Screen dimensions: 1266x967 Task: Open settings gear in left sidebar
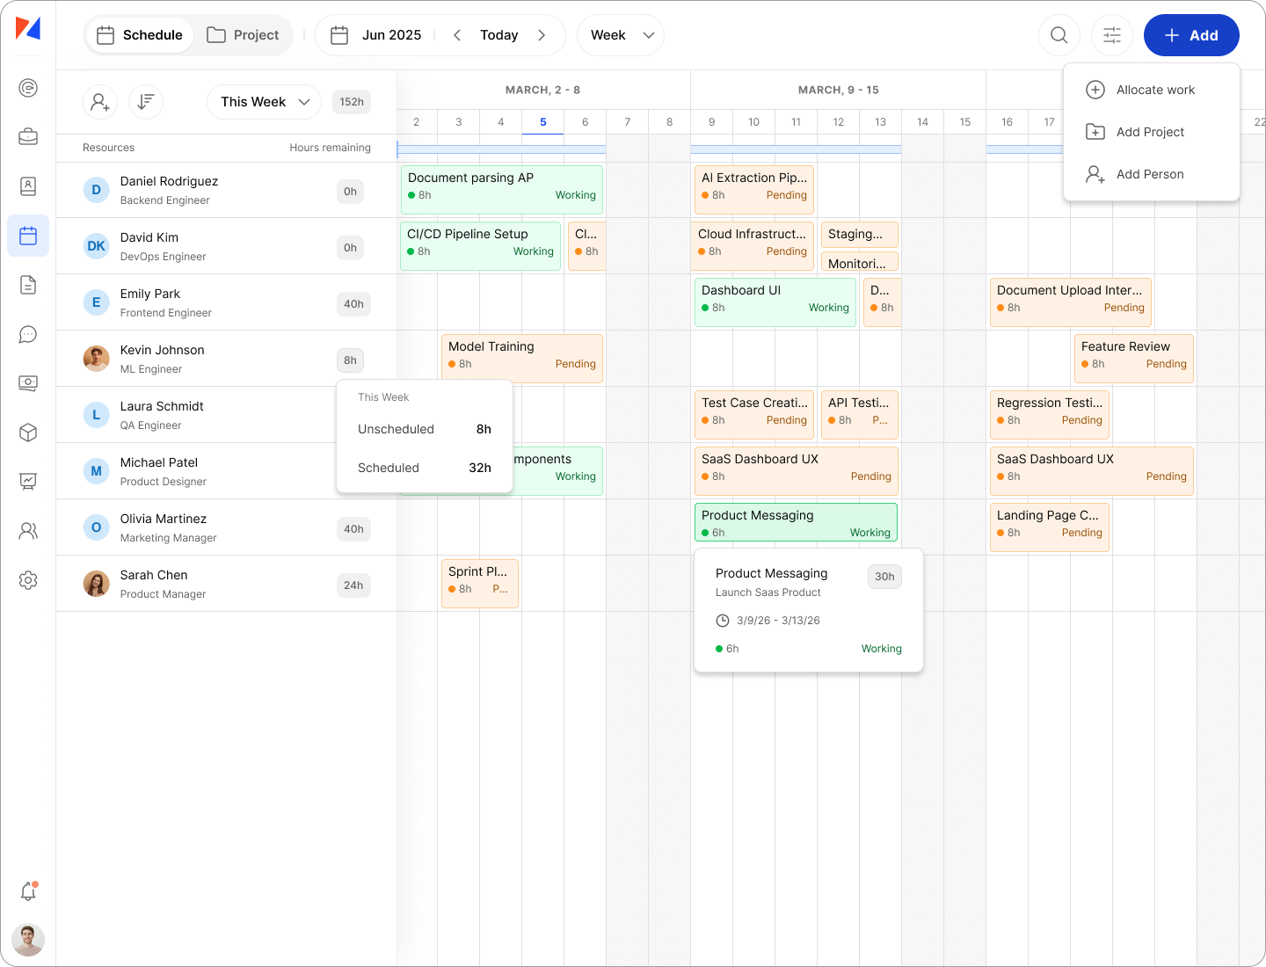tap(28, 580)
